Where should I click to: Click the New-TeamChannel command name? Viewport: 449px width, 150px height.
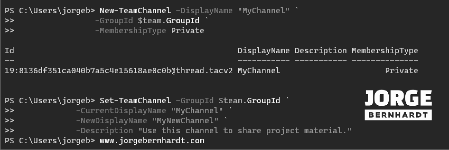pos(135,11)
